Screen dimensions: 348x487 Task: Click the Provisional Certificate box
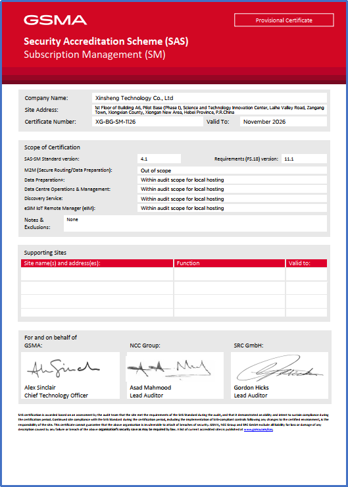284,20
